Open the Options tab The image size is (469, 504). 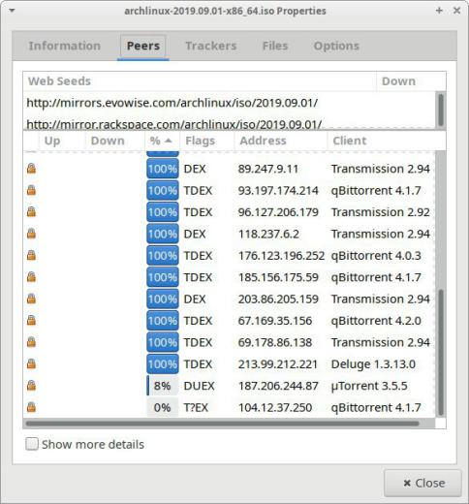pyautogui.click(x=336, y=46)
